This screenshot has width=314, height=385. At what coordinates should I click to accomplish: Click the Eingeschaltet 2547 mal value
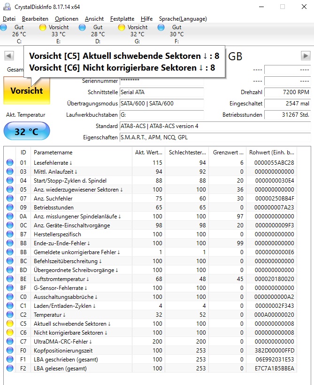click(x=288, y=104)
